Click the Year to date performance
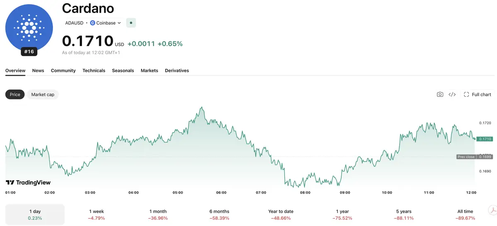Viewport: 497px width, 226px height. click(281, 214)
